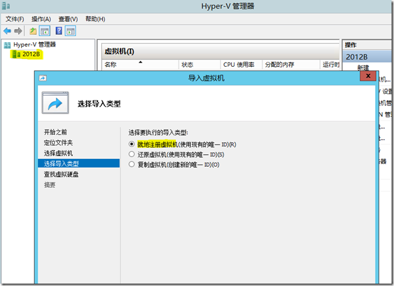394x286 pixels.
Task: Open the 查看(V) menu
Action: pyautogui.click(x=68, y=19)
